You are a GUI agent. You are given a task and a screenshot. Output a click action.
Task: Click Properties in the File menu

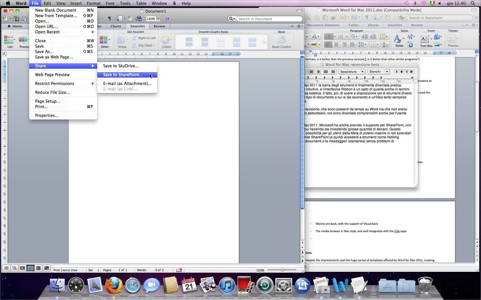click(x=63, y=115)
